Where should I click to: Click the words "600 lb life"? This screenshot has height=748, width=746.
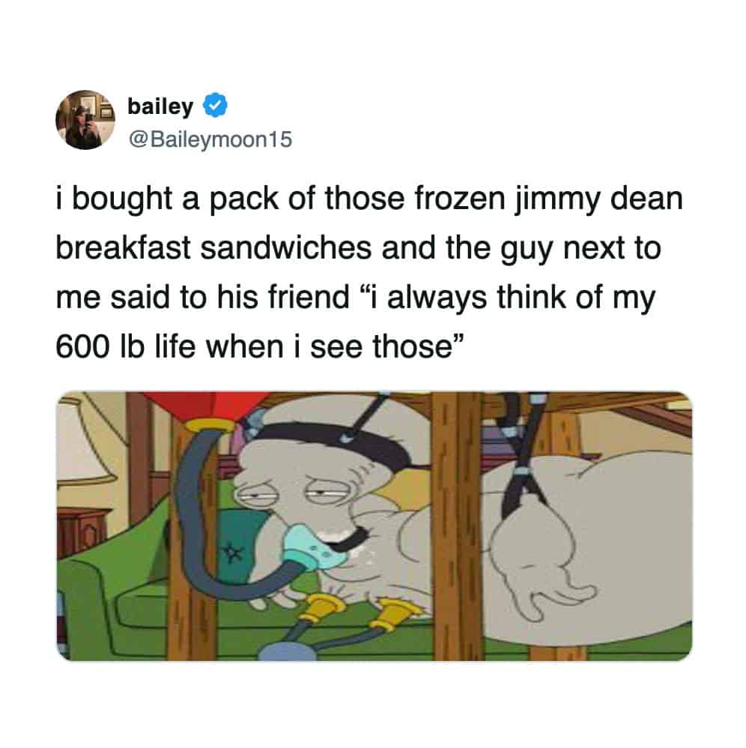[125, 347]
